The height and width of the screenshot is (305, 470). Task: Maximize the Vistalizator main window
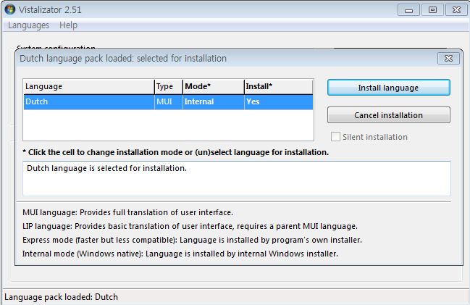pyautogui.click(x=432, y=10)
